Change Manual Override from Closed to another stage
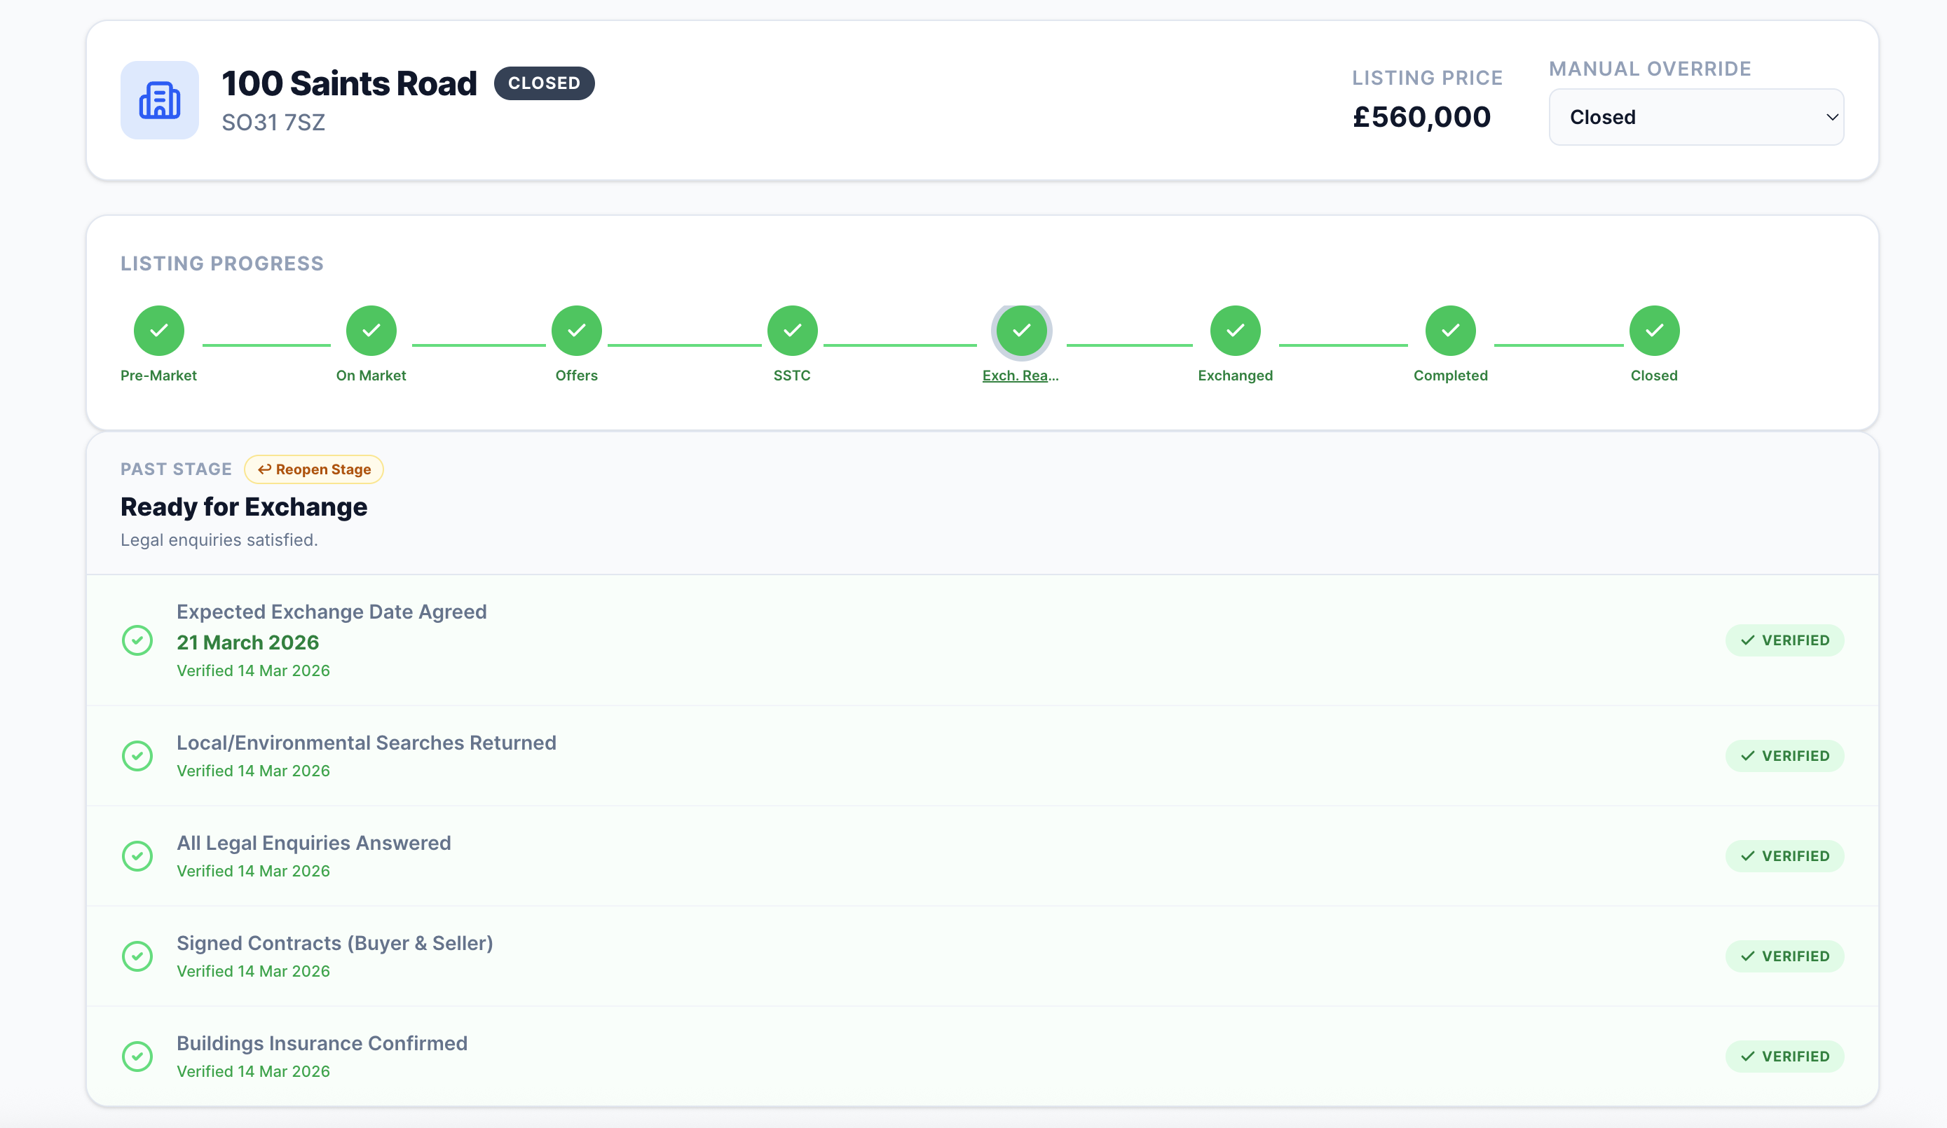 tap(1696, 117)
